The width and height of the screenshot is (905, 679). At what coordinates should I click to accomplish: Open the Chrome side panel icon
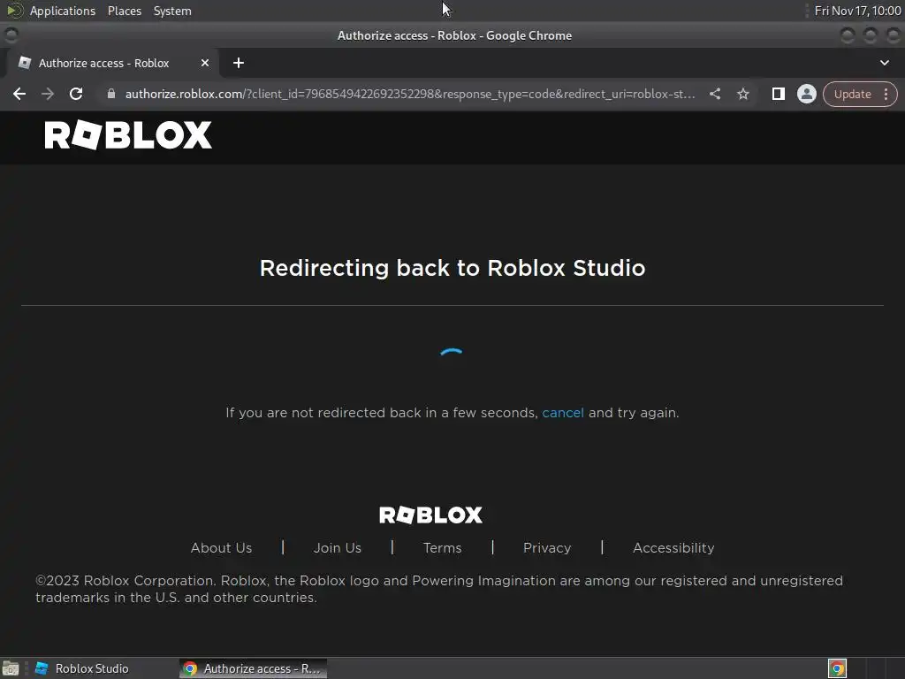coord(778,94)
